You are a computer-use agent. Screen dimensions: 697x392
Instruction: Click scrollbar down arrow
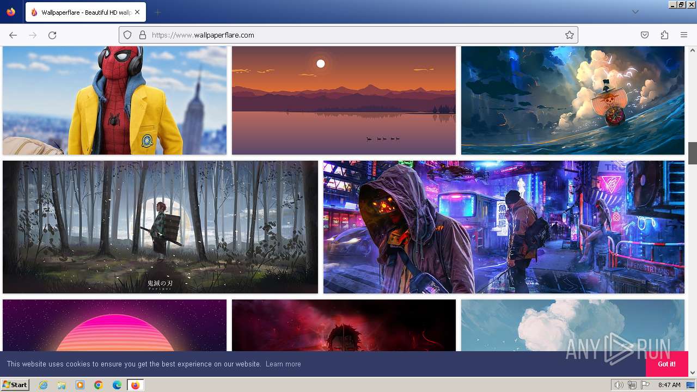[693, 373]
